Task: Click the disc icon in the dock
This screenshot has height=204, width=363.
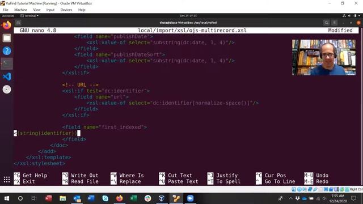Action: tap(7, 90)
